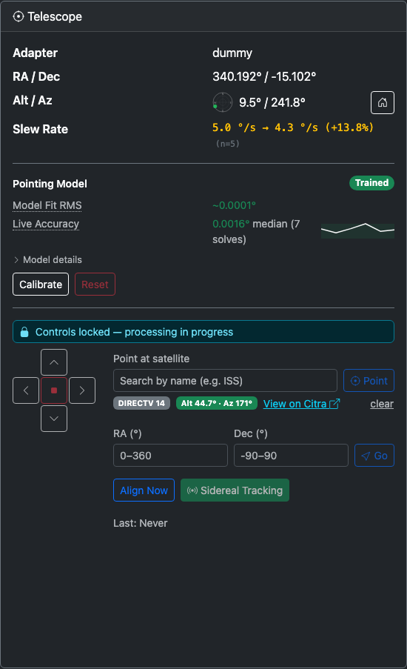
Task: Toggle Sidereal Tracking
Action: click(235, 490)
